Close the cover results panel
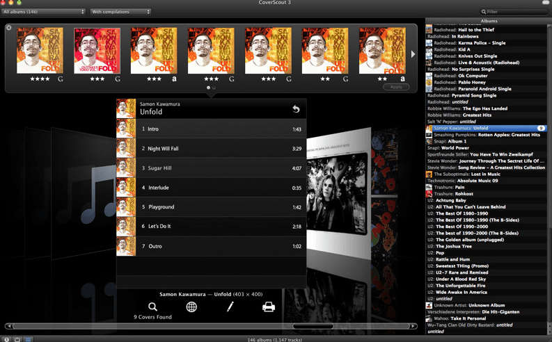The width and height of the screenshot is (552, 342). point(9,28)
